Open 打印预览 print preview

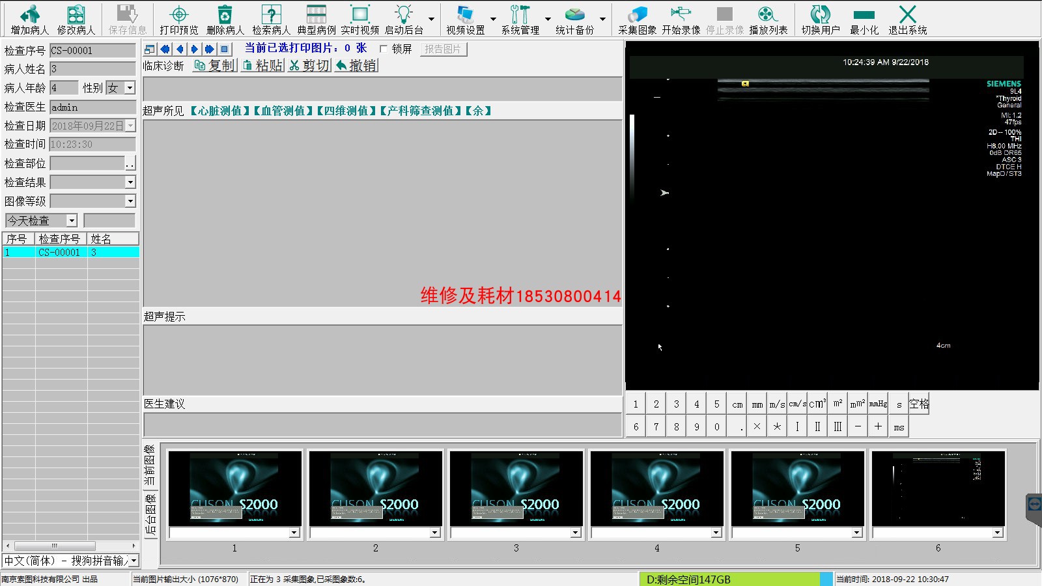tap(178, 15)
